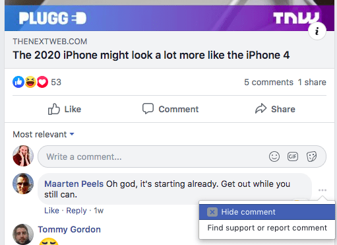
Task: Open the sticker picker in comment box
Action: tap(311, 157)
